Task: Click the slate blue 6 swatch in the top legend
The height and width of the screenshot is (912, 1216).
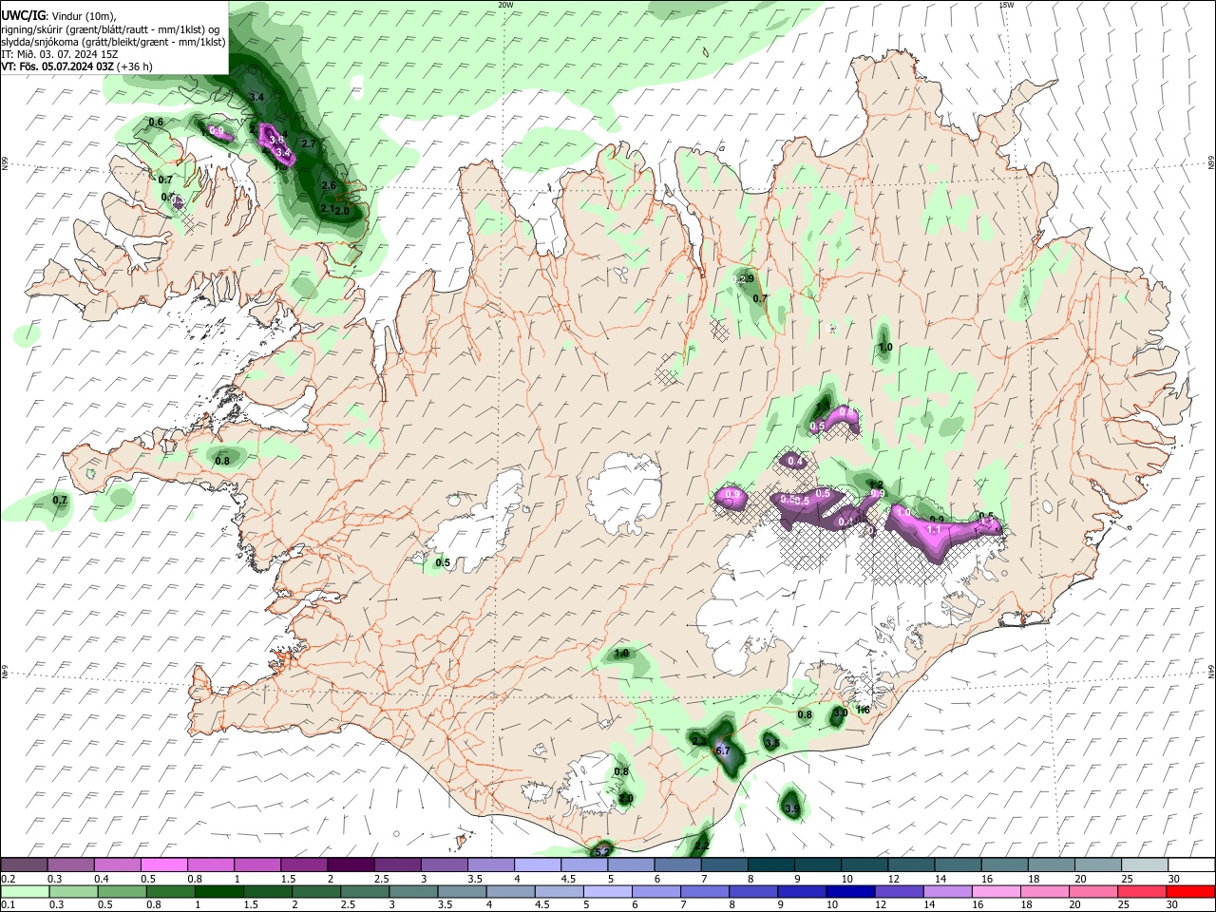Action: click(x=679, y=864)
